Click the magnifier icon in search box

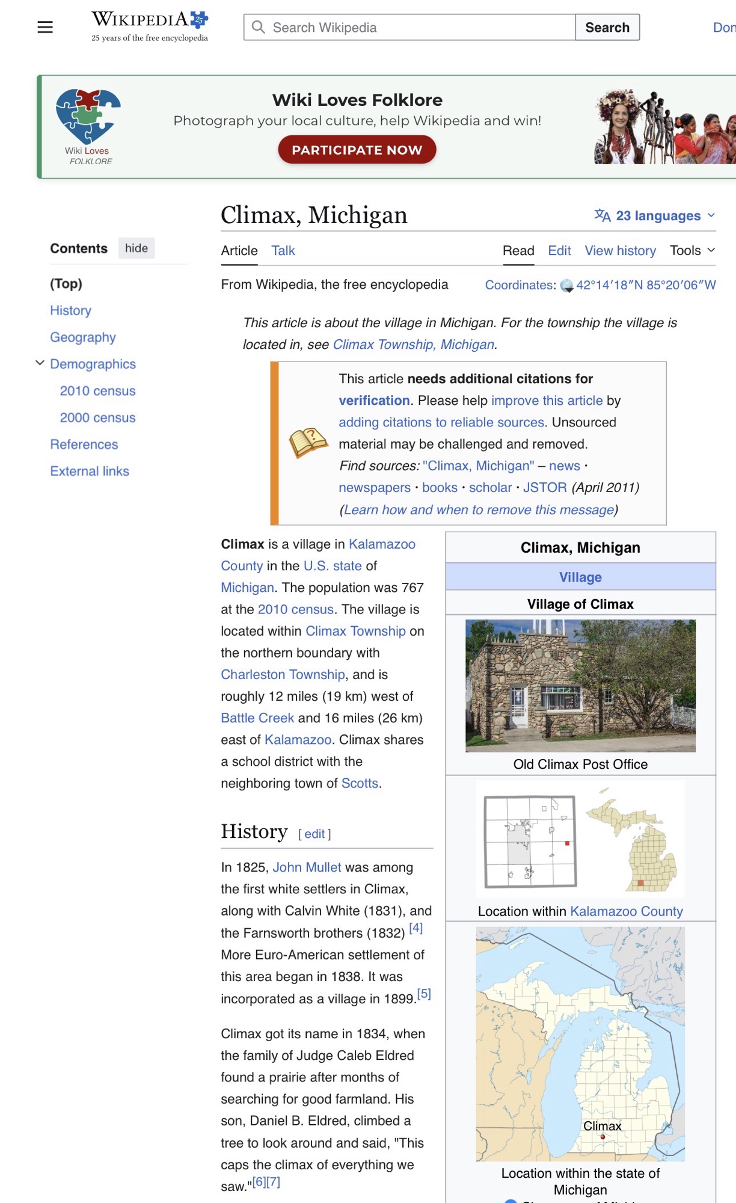[x=259, y=27]
